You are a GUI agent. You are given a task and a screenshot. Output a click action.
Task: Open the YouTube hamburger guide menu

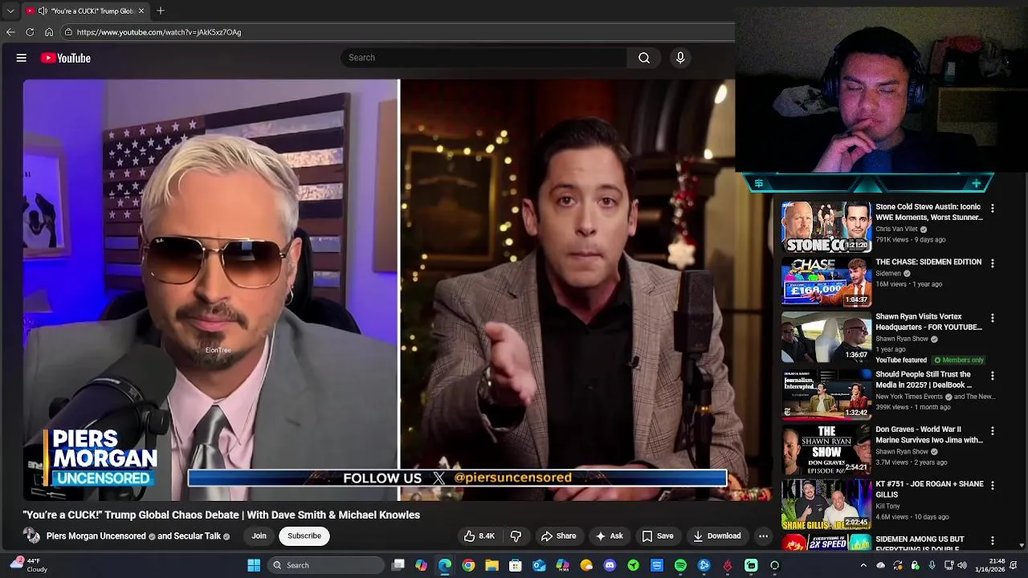[22, 58]
